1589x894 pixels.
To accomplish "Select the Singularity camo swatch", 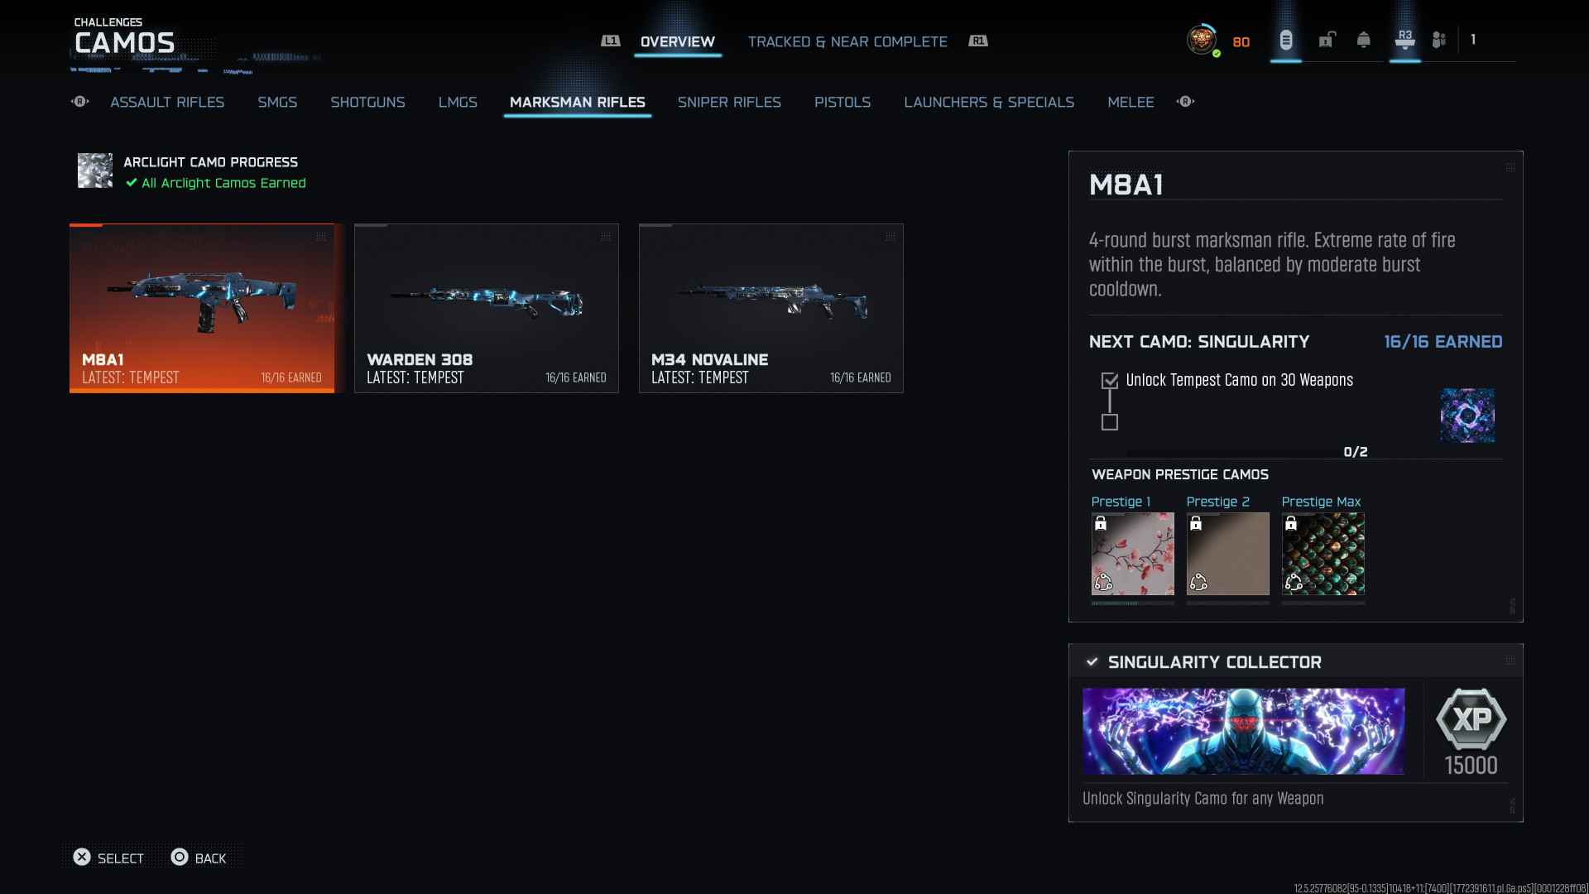I will (1467, 416).
